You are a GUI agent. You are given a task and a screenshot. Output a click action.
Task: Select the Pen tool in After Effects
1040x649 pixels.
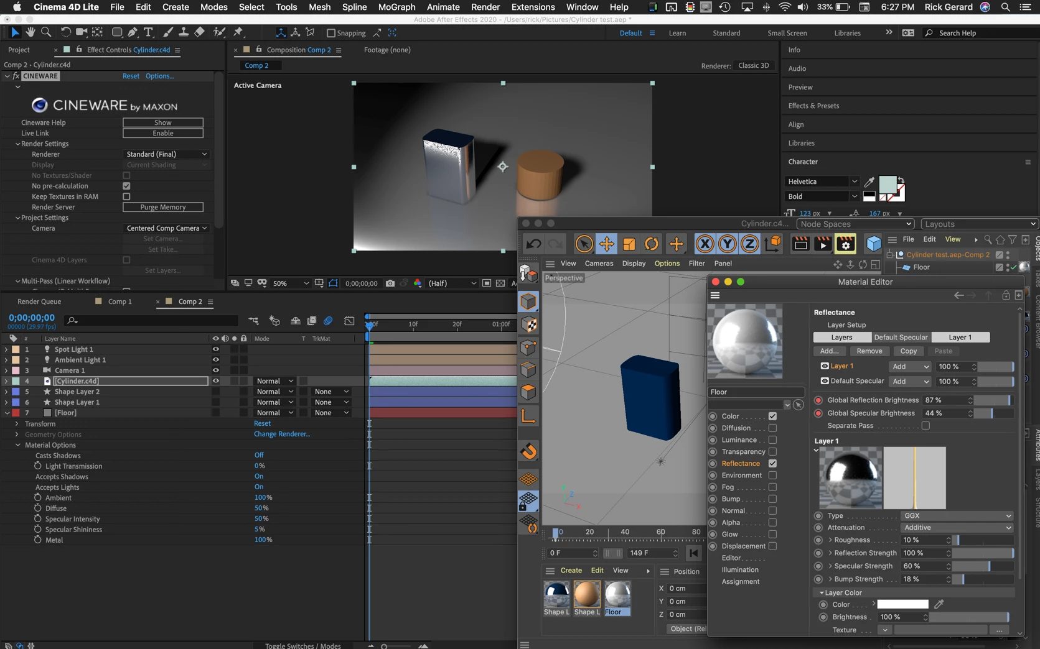[133, 32]
